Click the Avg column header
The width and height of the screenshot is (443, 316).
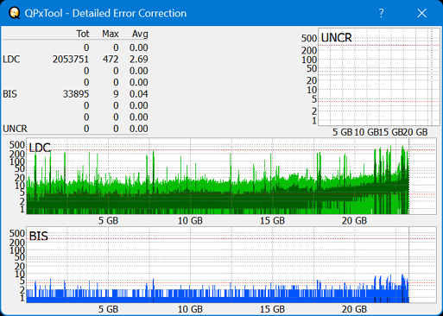(140, 34)
